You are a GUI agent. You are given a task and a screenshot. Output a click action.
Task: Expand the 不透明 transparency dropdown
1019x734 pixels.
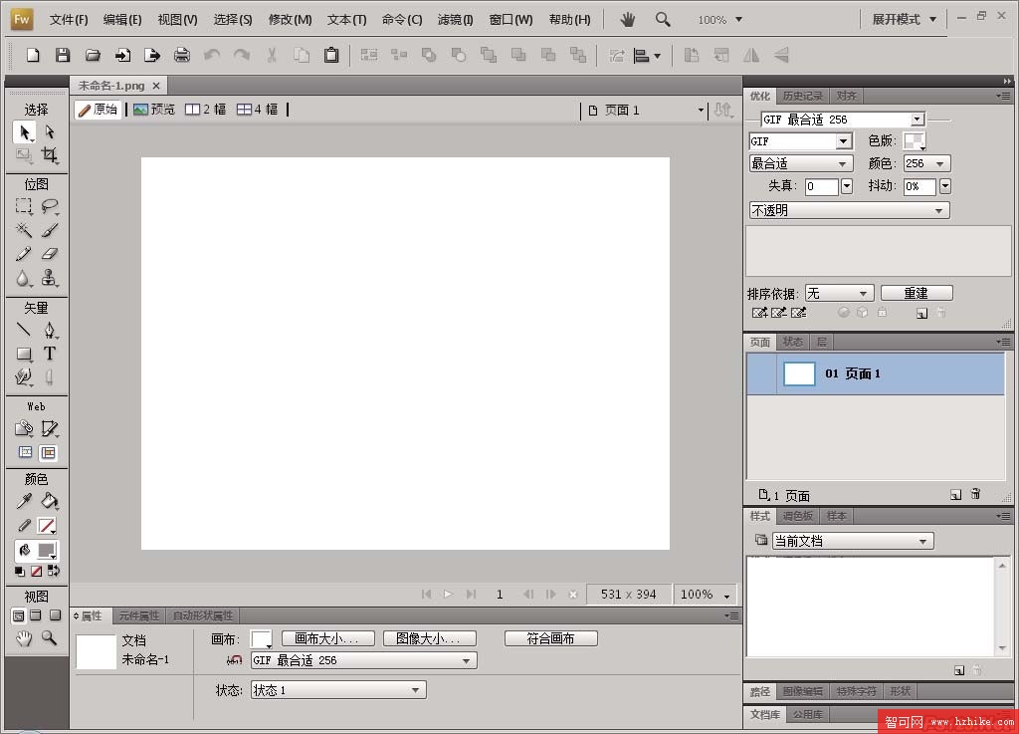point(849,210)
